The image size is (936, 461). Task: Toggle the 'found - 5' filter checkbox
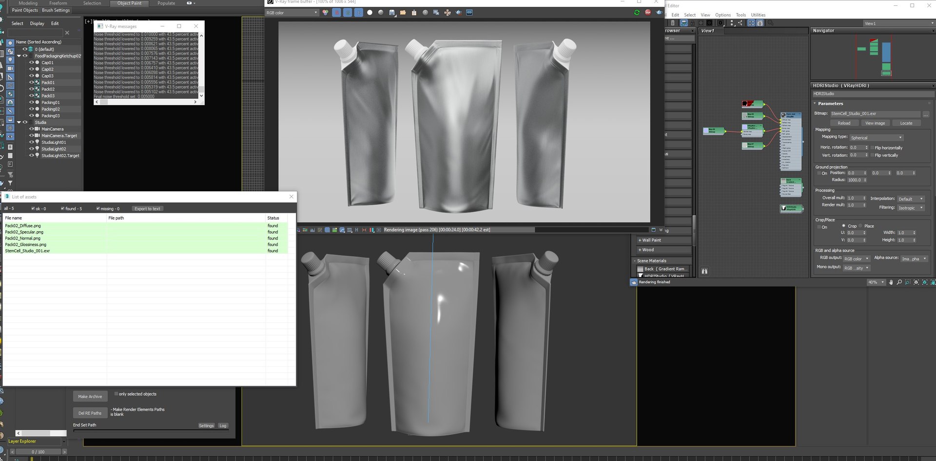(x=62, y=208)
